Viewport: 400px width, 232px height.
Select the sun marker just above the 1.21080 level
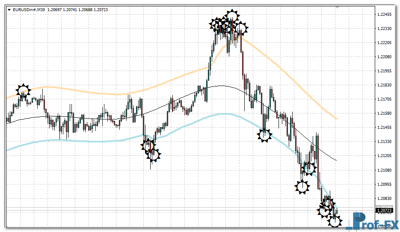pos(308,167)
